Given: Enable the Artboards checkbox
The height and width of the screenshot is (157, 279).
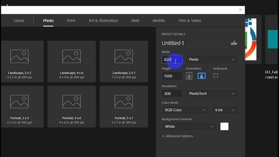Looking at the screenshot, I should (216, 75).
